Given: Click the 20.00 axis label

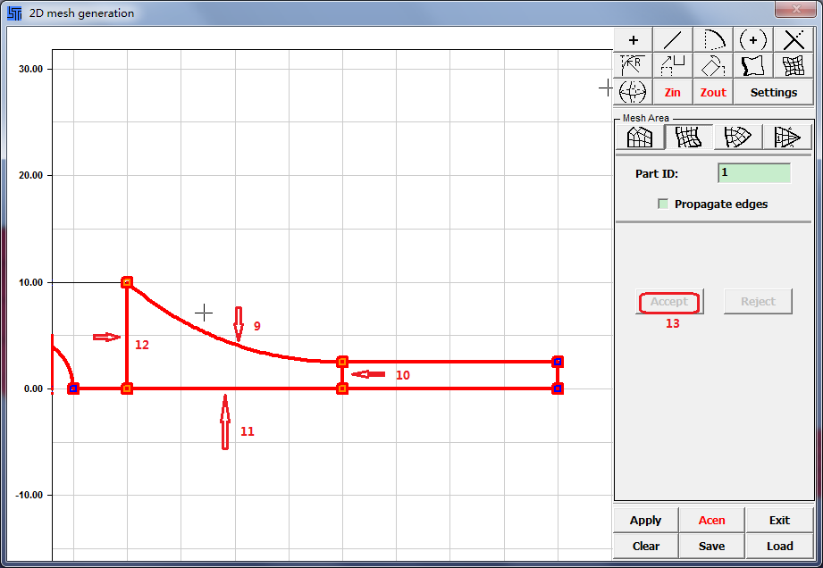Looking at the screenshot, I should point(30,176).
